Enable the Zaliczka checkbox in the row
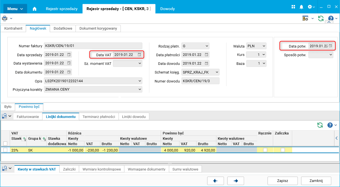Image resolution: width=340 pixels, height=187 pixels. [x=283, y=150]
